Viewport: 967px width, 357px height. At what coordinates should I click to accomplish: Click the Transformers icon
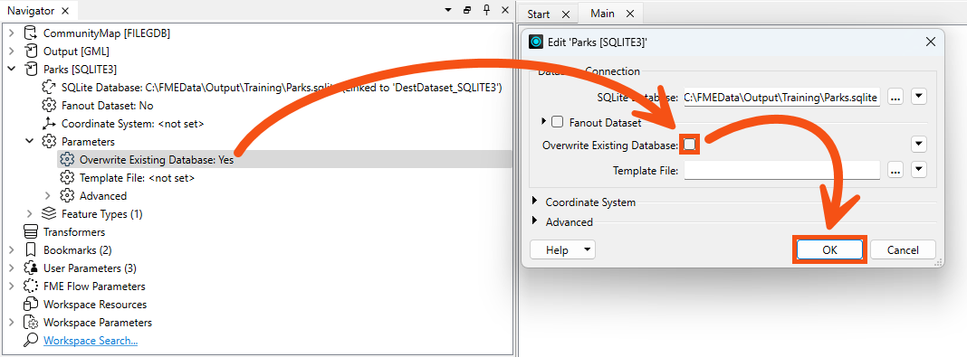tap(30, 232)
